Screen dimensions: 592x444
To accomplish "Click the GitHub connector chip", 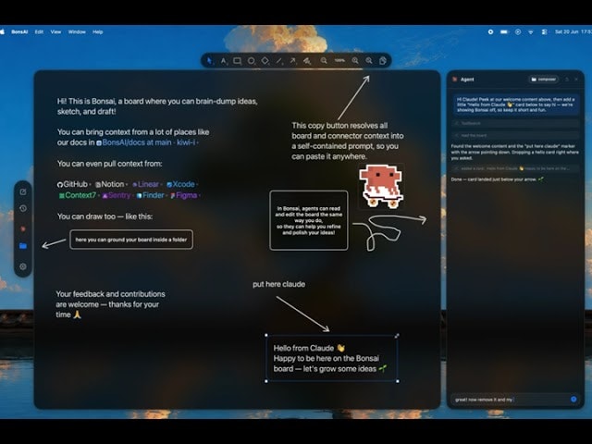I will tap(72, 184).
